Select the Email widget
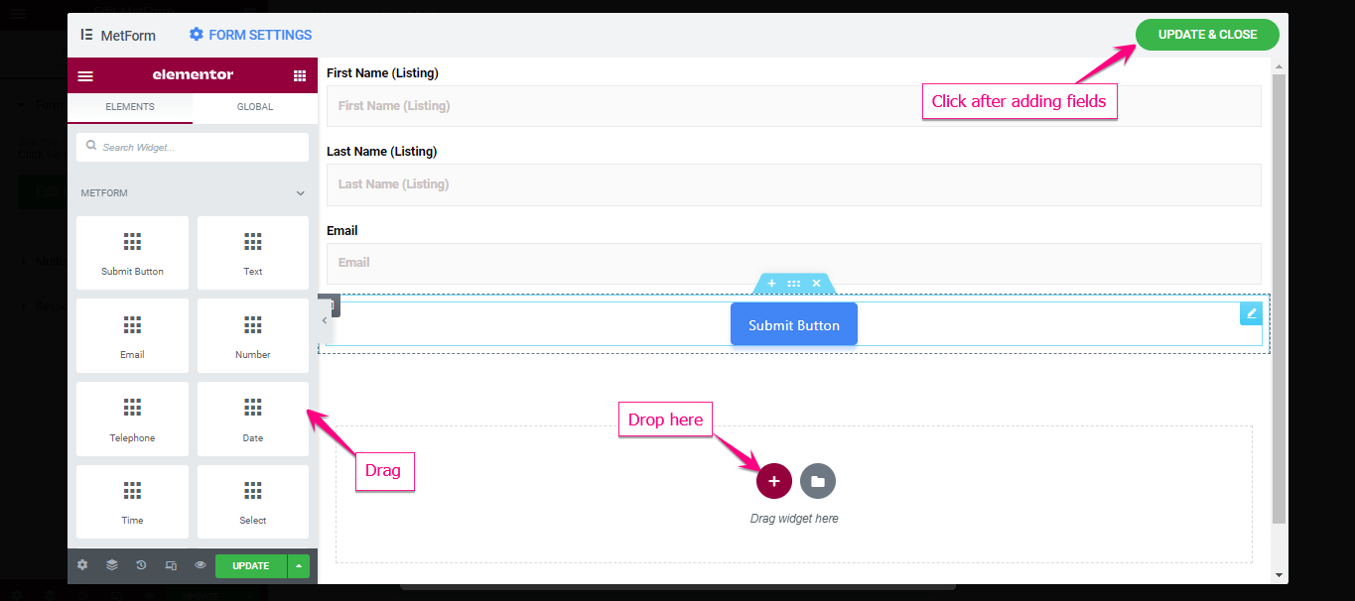Screen dimensions: 1355x601 click(x=132, y=336)
